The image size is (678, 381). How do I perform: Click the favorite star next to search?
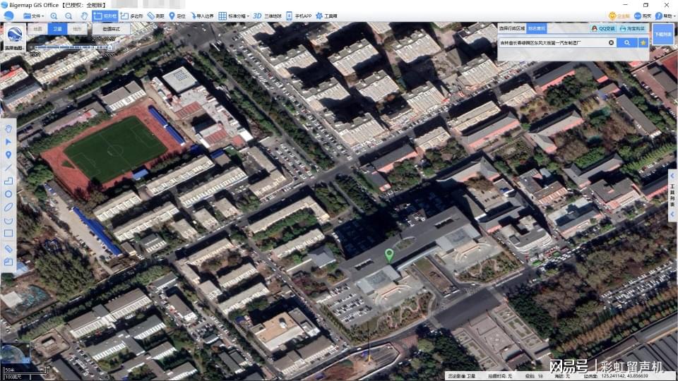pos(643,43)
